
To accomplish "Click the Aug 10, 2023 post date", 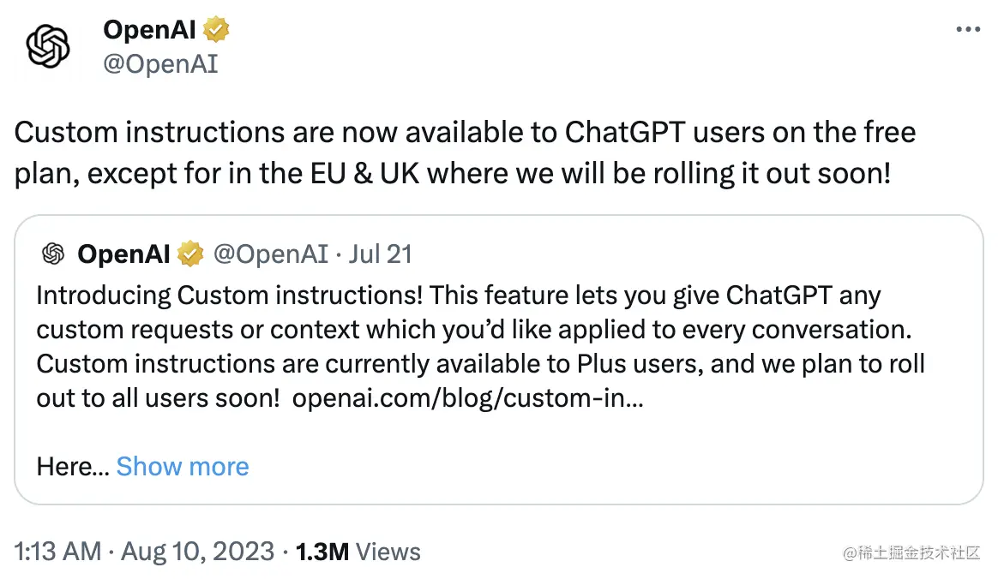I will 198,552.
